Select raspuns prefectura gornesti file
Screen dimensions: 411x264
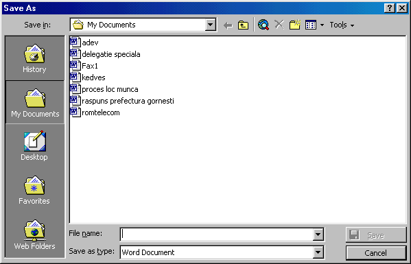[x=128, y=101]
